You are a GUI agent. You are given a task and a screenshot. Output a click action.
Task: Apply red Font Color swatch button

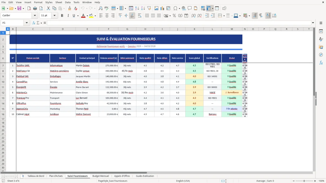[83, 16]
